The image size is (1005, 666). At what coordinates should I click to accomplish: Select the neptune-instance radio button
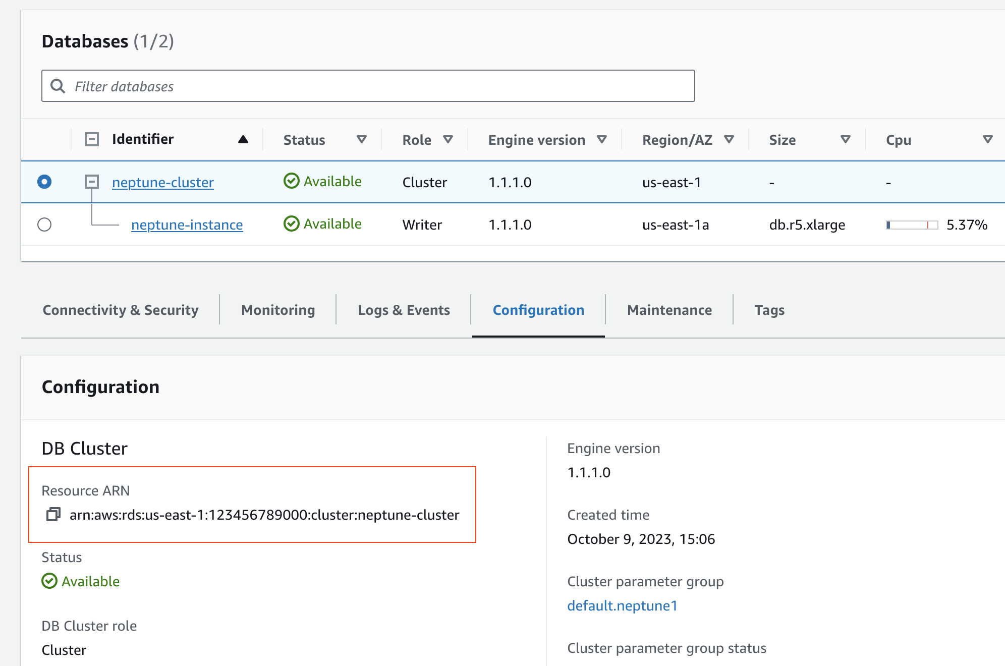point(44,225)
